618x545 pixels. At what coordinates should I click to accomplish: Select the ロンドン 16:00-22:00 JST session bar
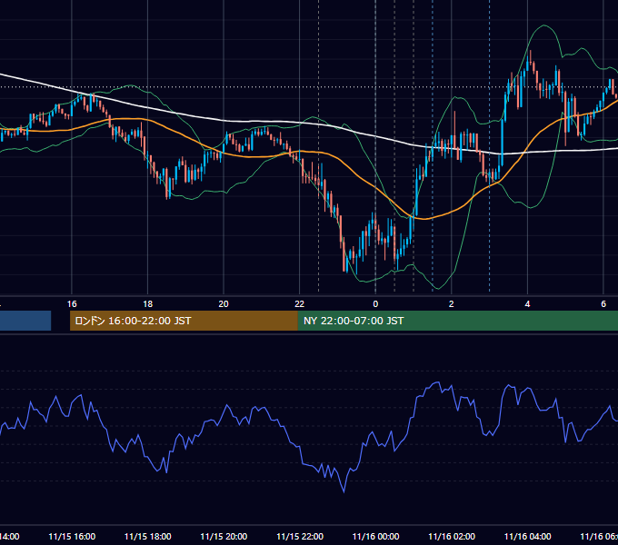[x=184, y=321]
